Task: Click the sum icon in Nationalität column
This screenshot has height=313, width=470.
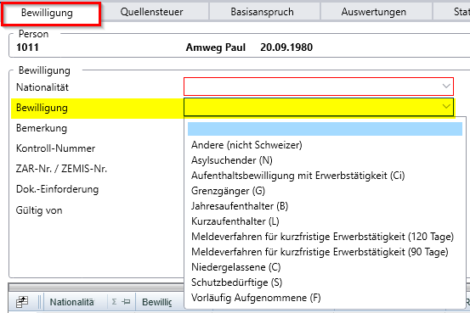Action: 114,302
